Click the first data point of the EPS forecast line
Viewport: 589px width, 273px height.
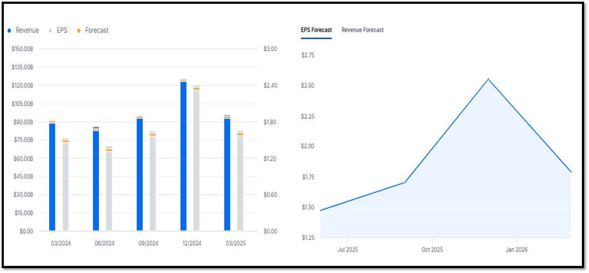pyautogui.click(x=320, y=210)
